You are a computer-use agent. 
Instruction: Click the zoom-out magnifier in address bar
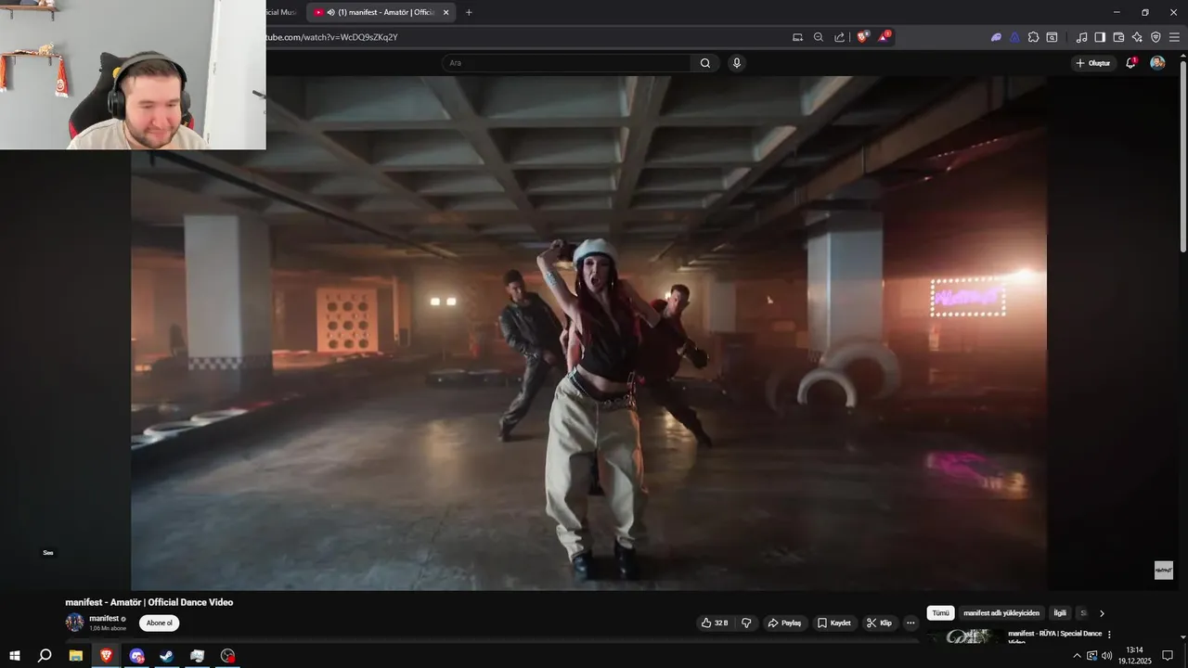[x=819, y=37]
